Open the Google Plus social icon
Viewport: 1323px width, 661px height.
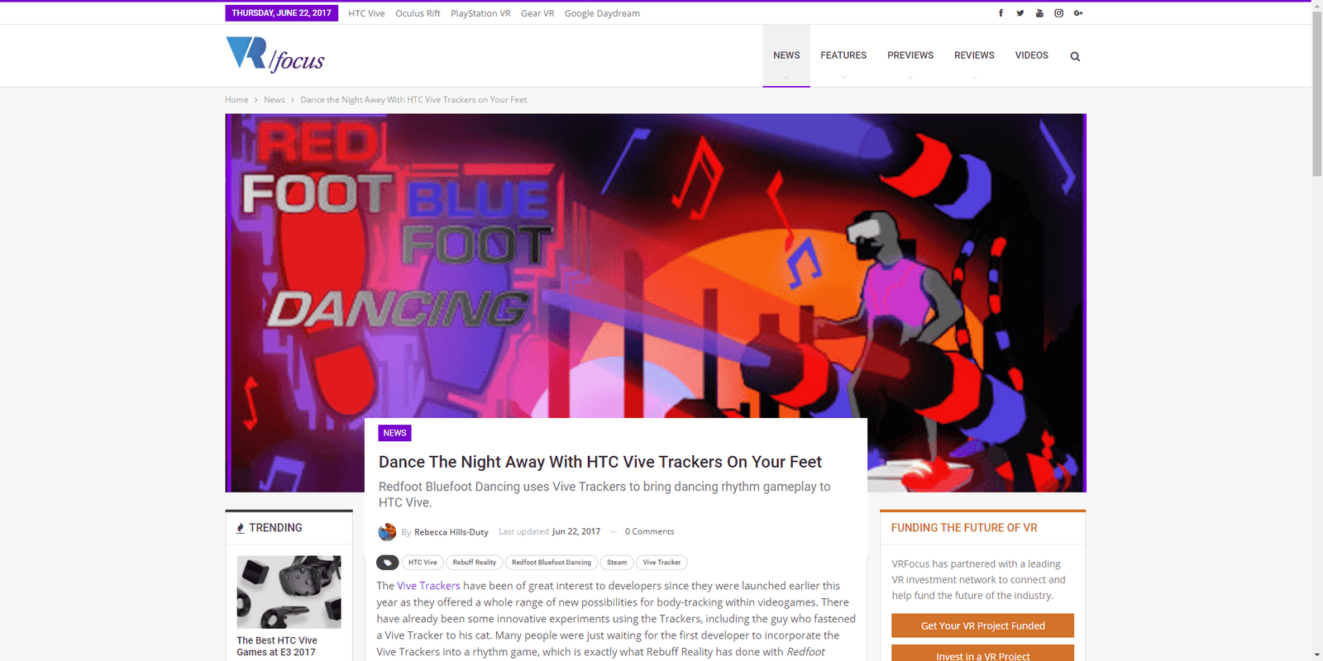coord(1078,13)
